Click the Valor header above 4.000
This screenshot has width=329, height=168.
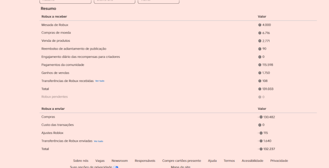(262, 16)
